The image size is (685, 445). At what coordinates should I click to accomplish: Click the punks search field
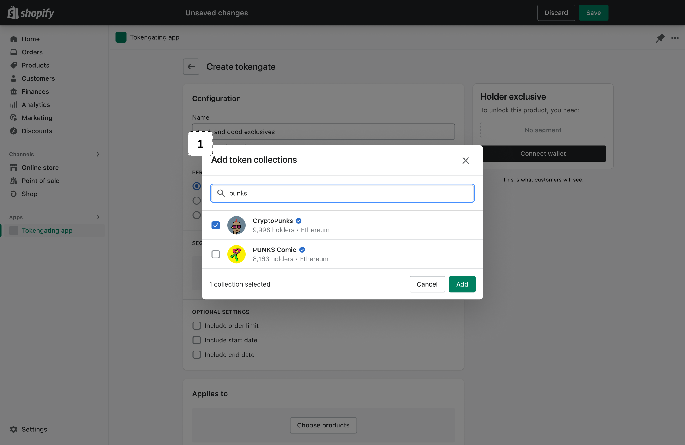pyautogui.click(x=347, y=193)
